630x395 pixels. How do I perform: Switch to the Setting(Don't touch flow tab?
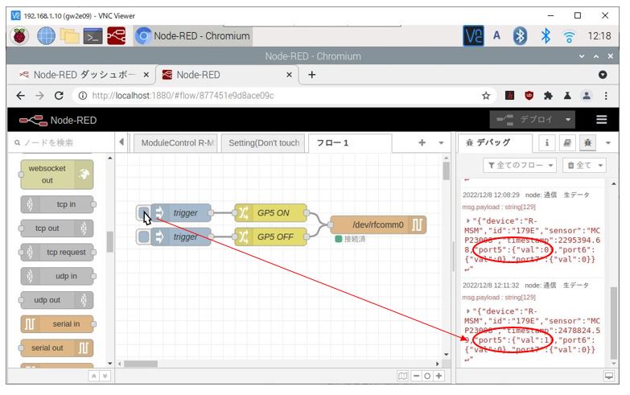264,142
